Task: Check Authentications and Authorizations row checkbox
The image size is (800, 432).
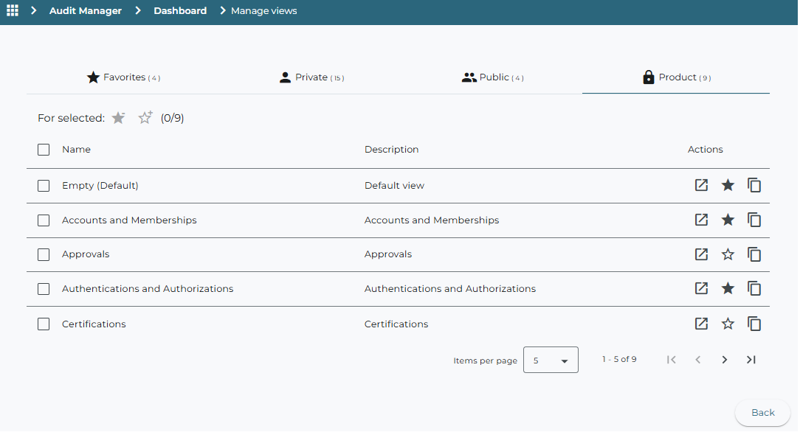Action: [x=44, y=289]
